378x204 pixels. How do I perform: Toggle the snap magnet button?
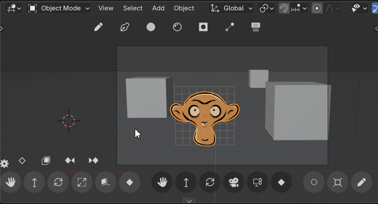[x=284, y=8]
